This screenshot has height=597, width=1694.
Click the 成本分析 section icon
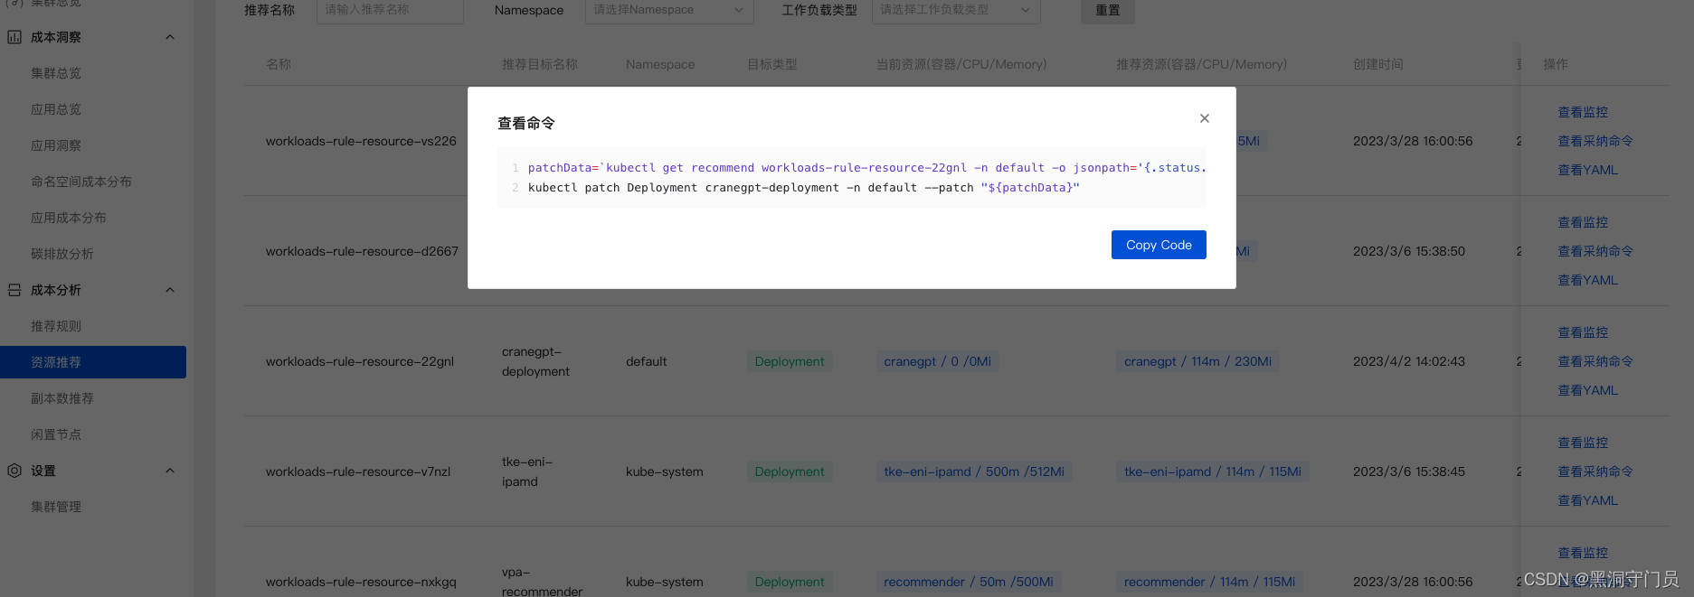14,290
